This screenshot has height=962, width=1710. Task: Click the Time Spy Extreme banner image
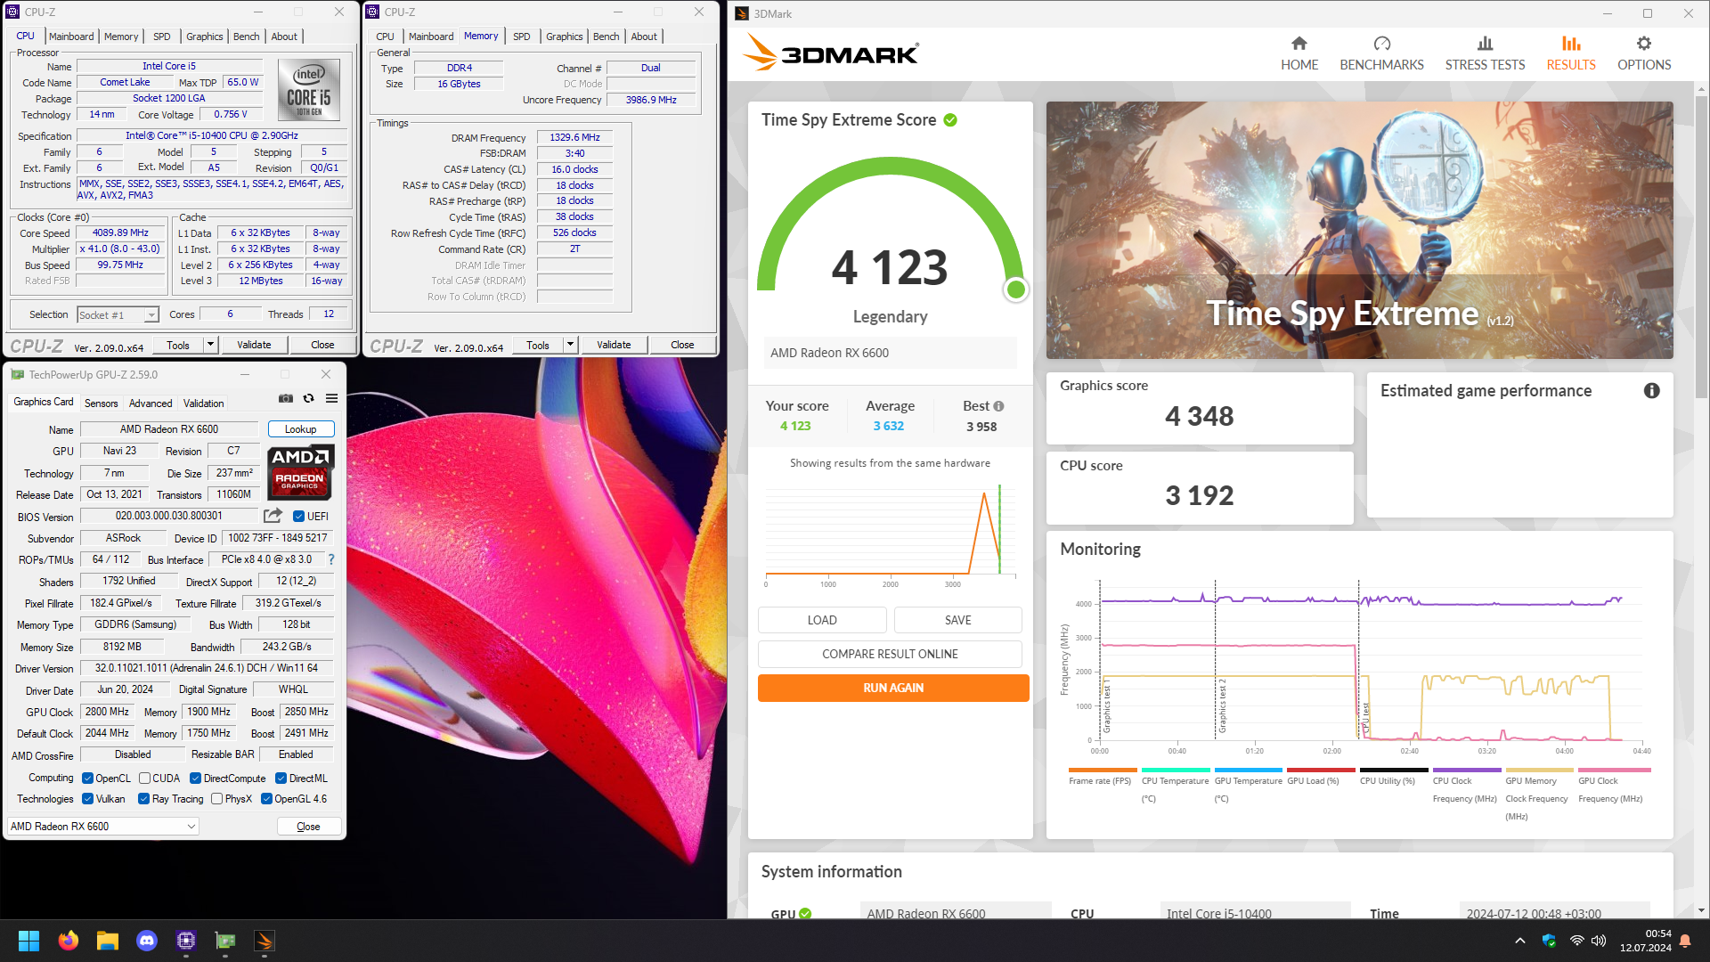coord(1359,230)
